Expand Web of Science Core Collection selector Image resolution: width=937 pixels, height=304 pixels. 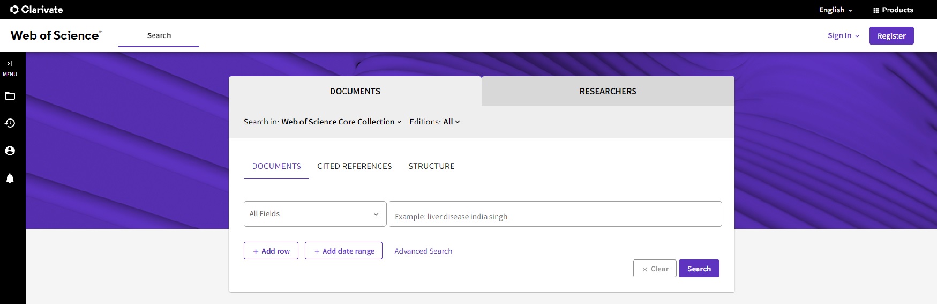[341, 122]
